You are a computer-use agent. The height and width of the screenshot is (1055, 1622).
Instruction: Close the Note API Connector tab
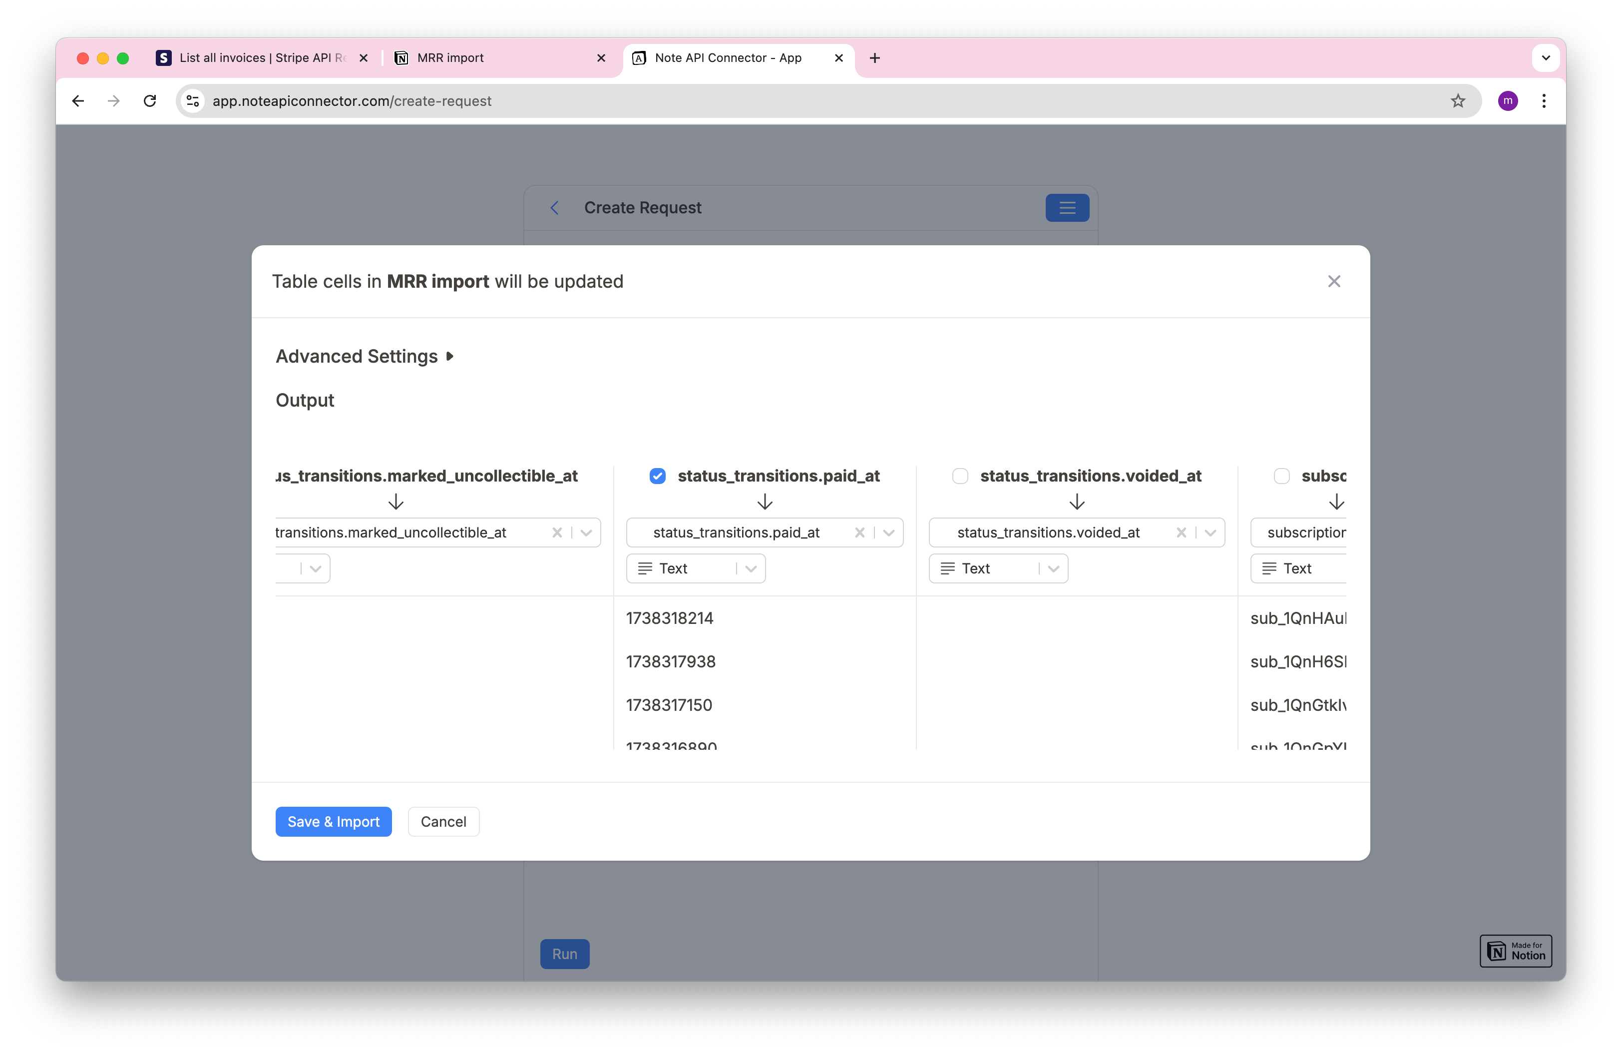coord(839,58)
